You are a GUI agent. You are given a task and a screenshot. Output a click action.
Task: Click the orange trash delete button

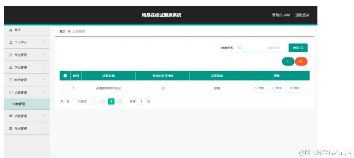tap(301, 62)
